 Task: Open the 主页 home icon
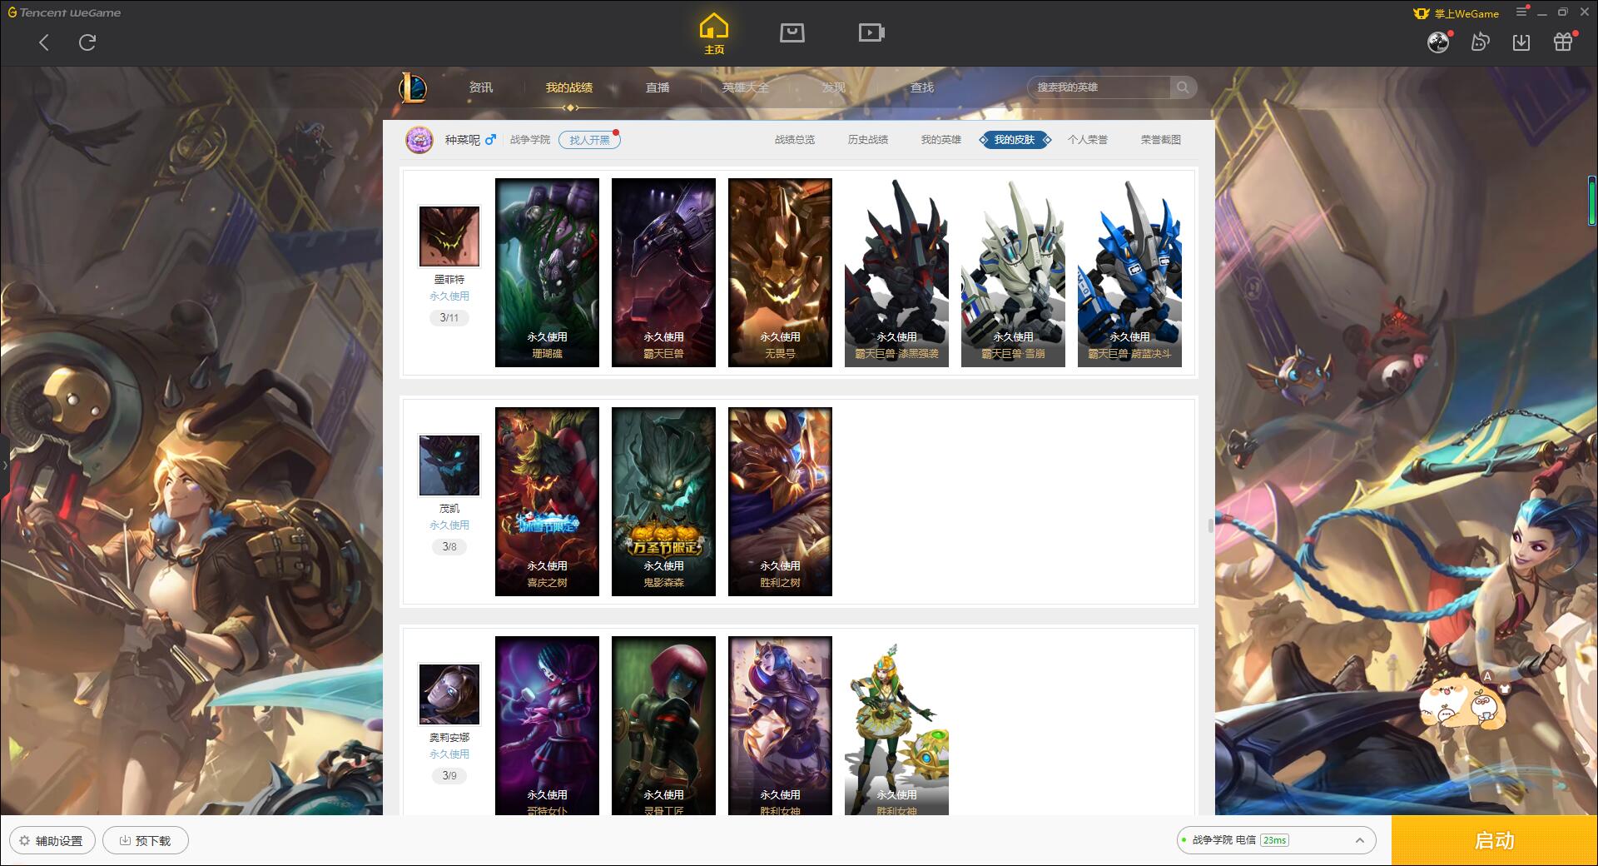tap(714, 34)
